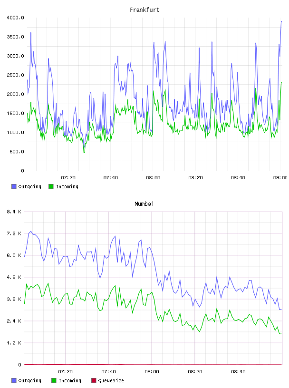The height and width of the screenshot is (388, 289).
Task: Click the Outgoing label in Frankfurt legend
Action: pyautogui.click(x=29, y=186)
